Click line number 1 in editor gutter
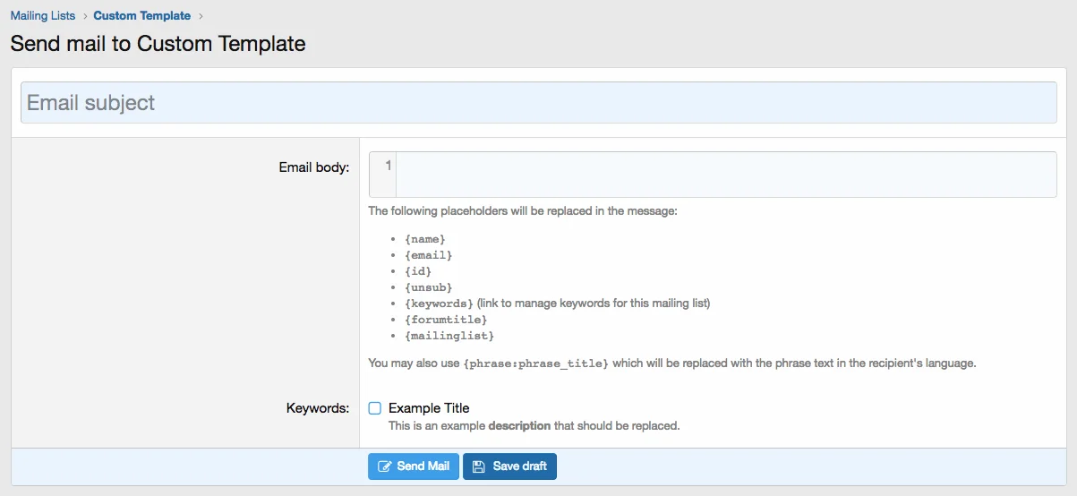 click(x=388, y=166)
